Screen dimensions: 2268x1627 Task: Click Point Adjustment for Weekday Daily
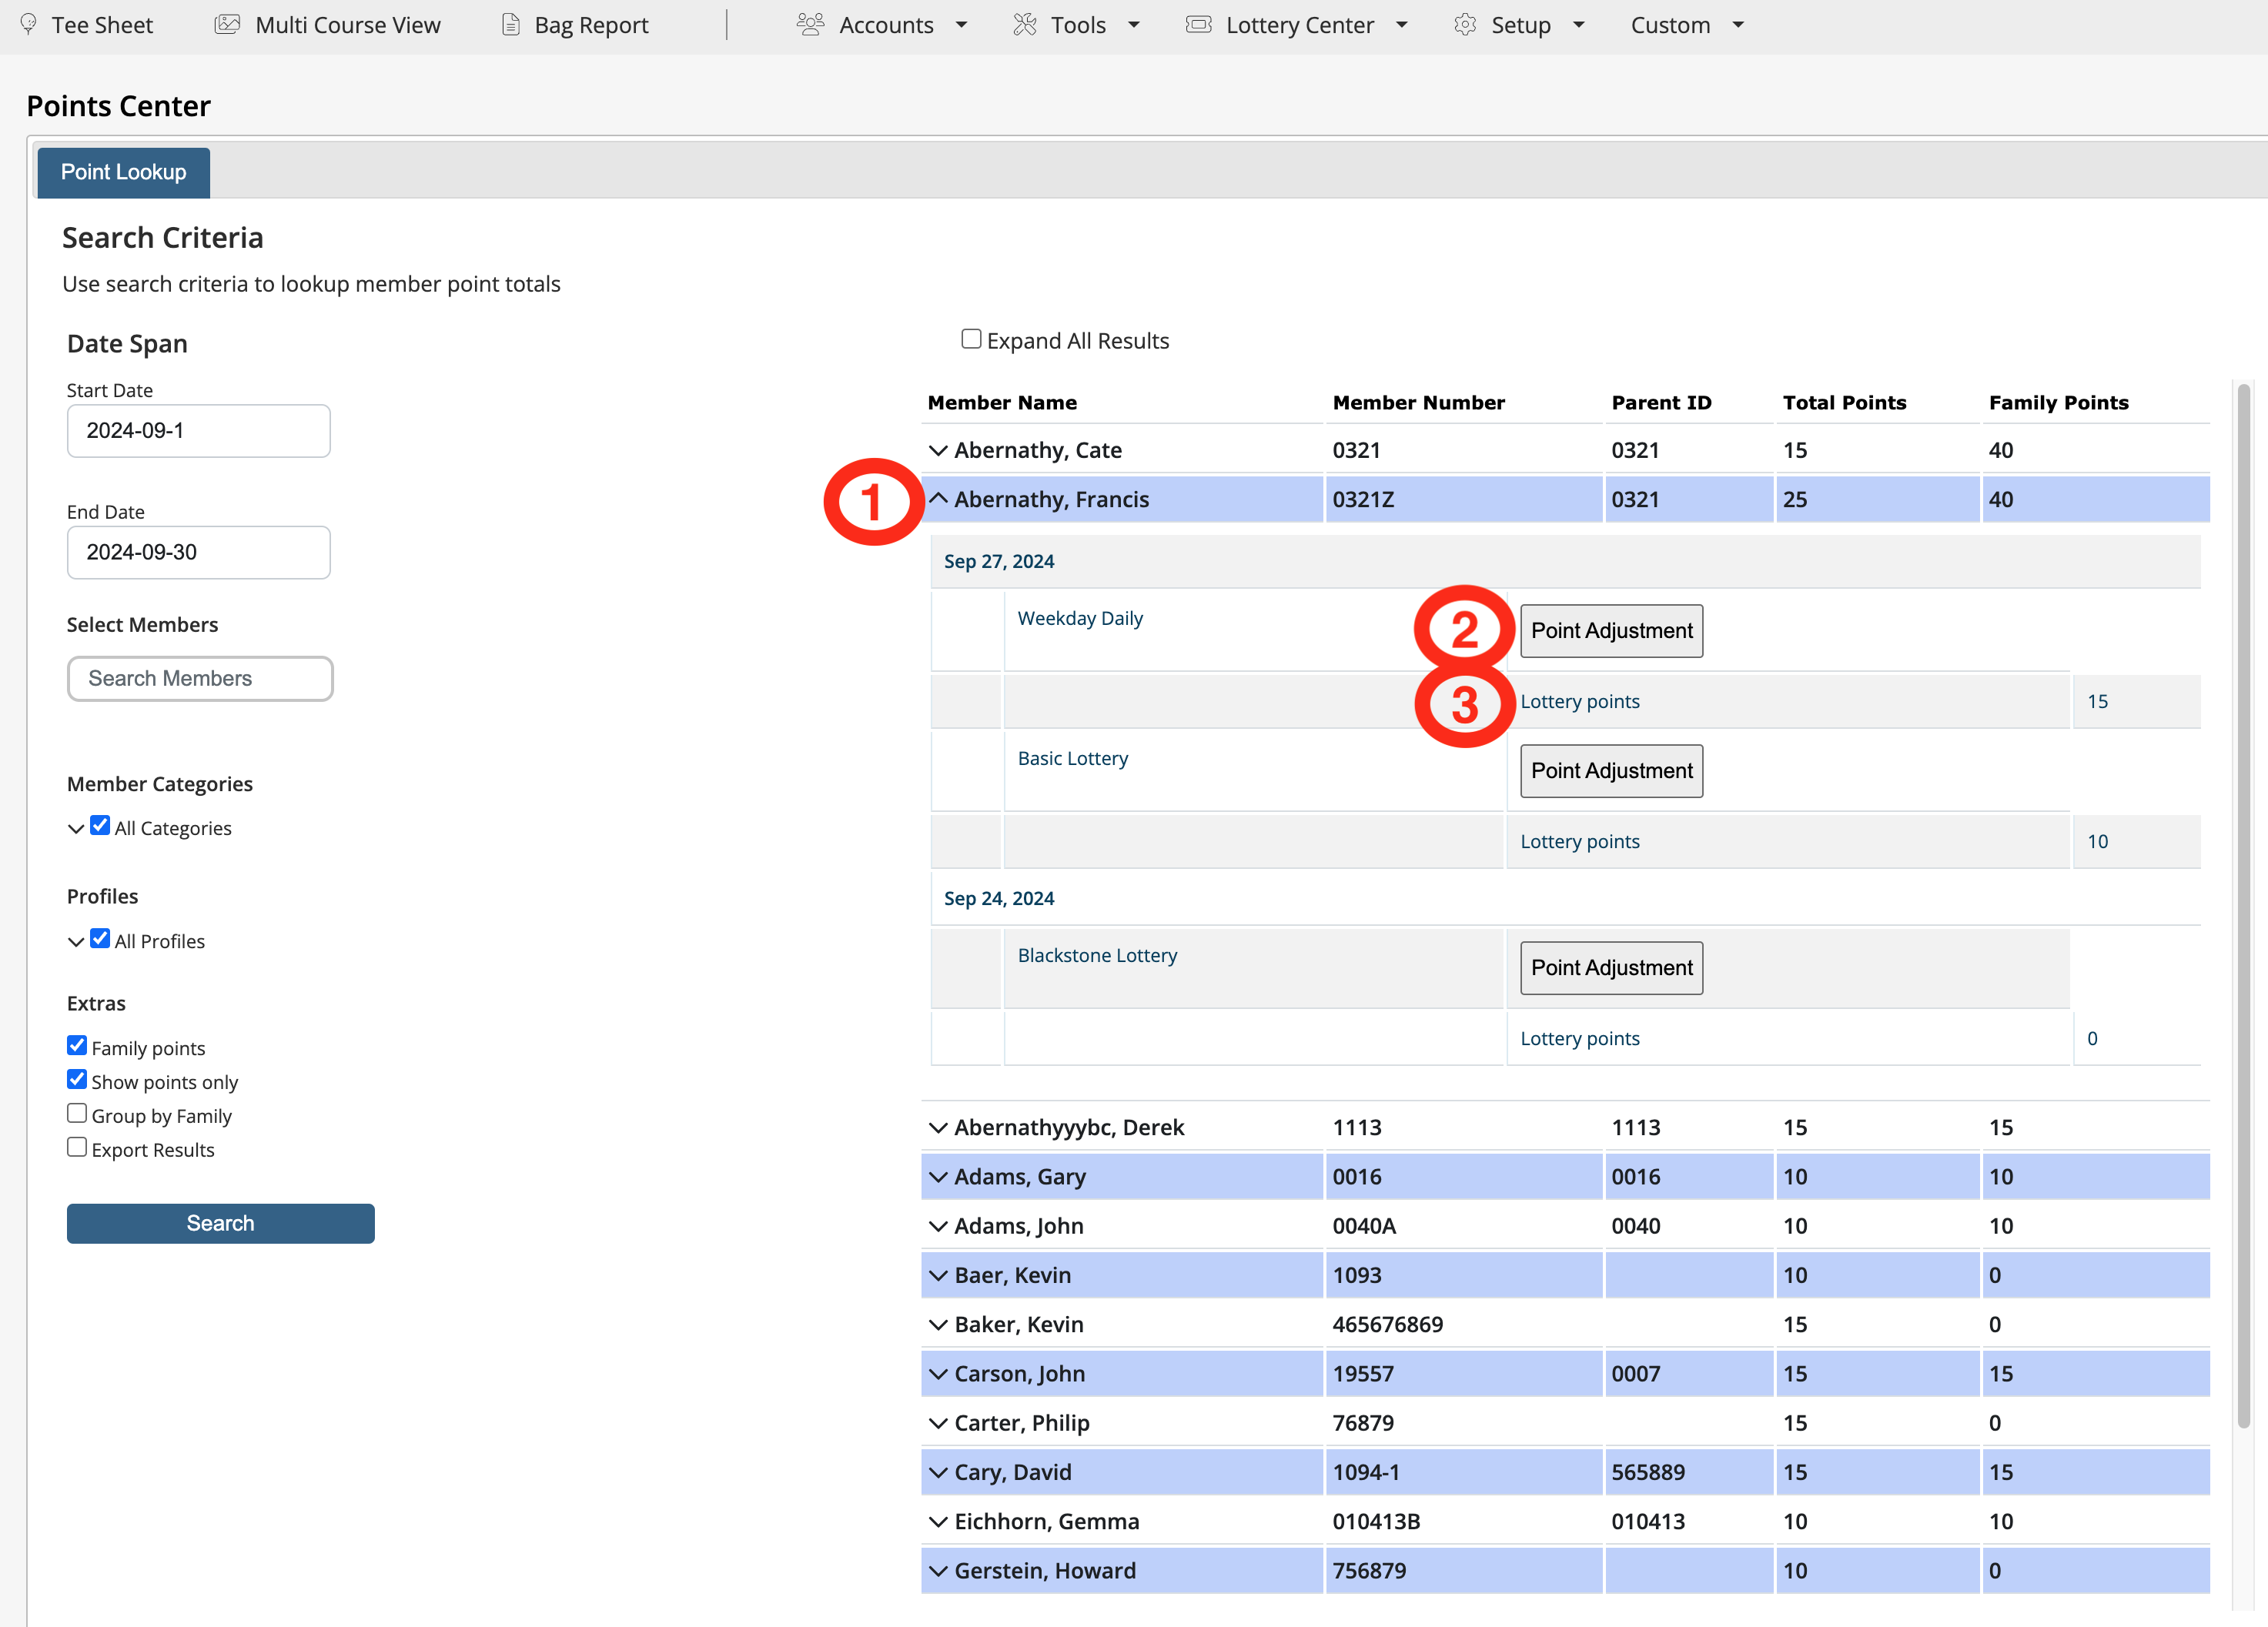pos(1611,630)
